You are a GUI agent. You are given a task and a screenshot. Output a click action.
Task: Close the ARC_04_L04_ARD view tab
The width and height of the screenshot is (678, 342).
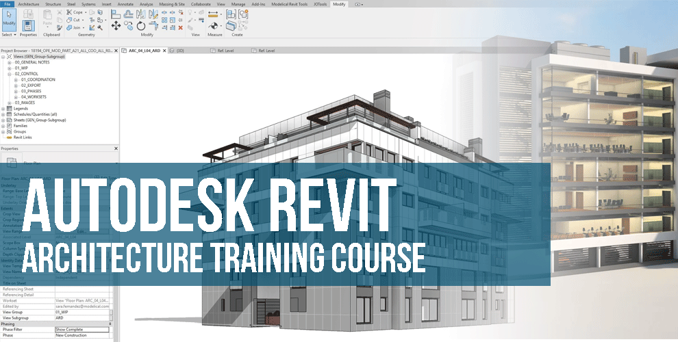click(x=164, y=51)
